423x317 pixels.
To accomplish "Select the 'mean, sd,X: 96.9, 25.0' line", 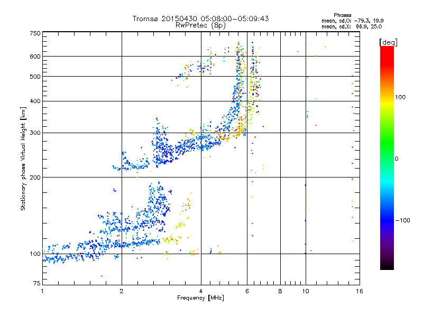I will [x=352, y=26].
